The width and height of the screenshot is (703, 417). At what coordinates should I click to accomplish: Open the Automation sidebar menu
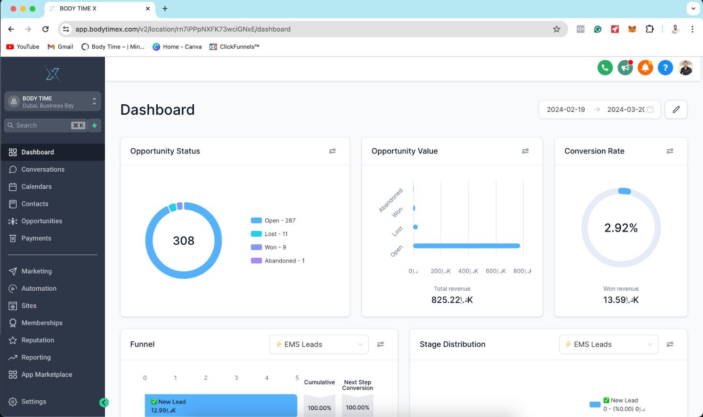(x=39, y=288)
